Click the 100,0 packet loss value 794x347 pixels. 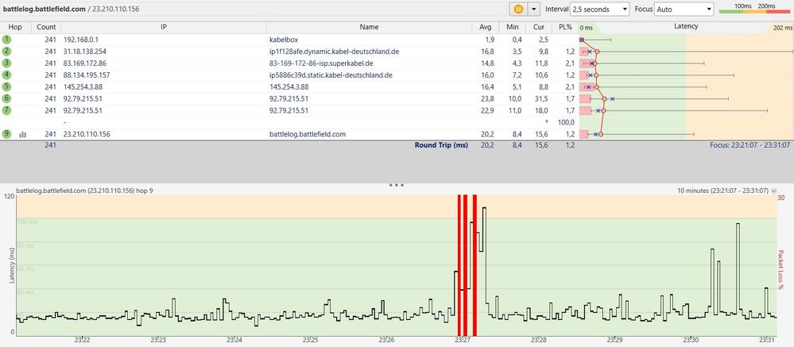click(x=566, y=122)
